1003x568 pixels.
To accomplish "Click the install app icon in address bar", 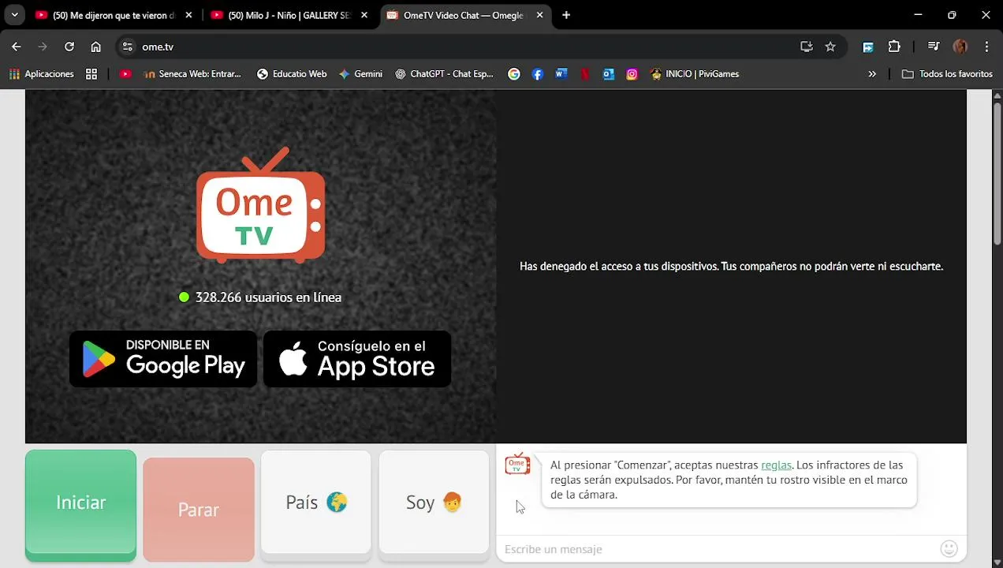I will pyautogui.click(x=806, y=47).
